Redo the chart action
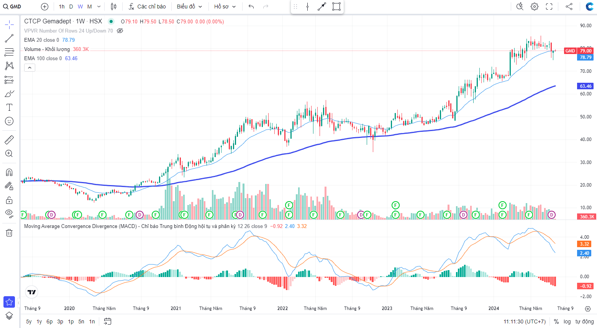The height and width of the screenshot is (328, 597). click(x=266, y=7)
